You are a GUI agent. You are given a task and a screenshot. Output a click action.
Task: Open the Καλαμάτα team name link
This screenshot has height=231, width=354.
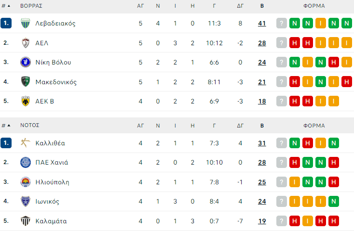[x=51, y=221]
